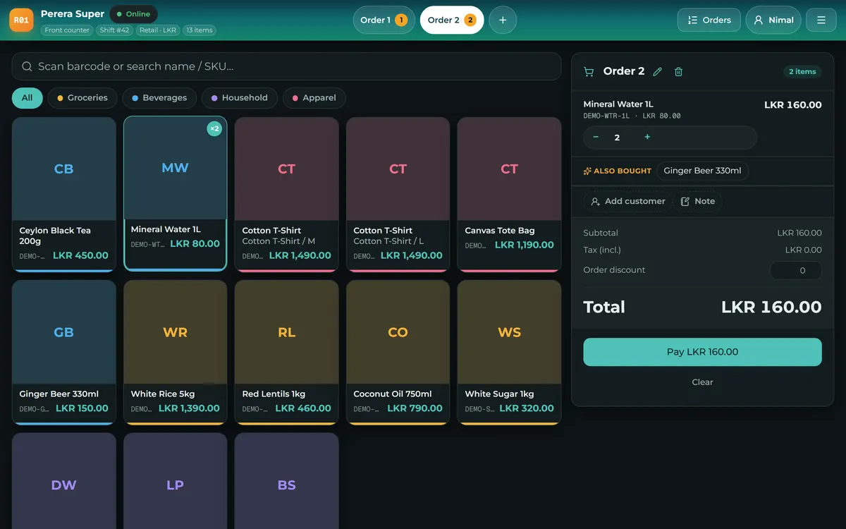Screen dimensions: 846x529
Task: Filter products by Apparel
Action: (314, 98)
